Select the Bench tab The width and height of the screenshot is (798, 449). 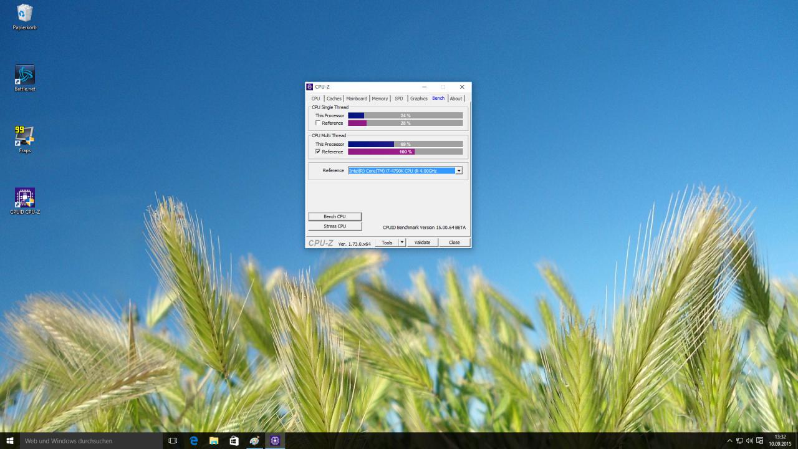(438, 98)
